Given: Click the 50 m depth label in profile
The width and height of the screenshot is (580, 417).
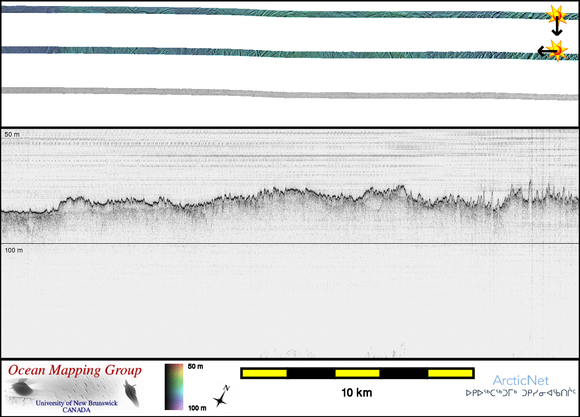Looking at the screenshot, I should [12, 134].
